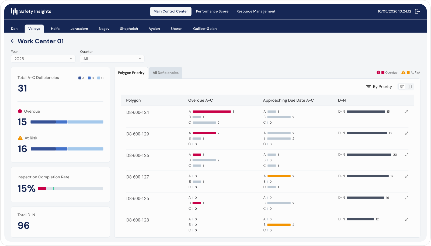Click the Approaching Due Date A-C column header
The height and width of the screenshot is (246, 431).
288,100
